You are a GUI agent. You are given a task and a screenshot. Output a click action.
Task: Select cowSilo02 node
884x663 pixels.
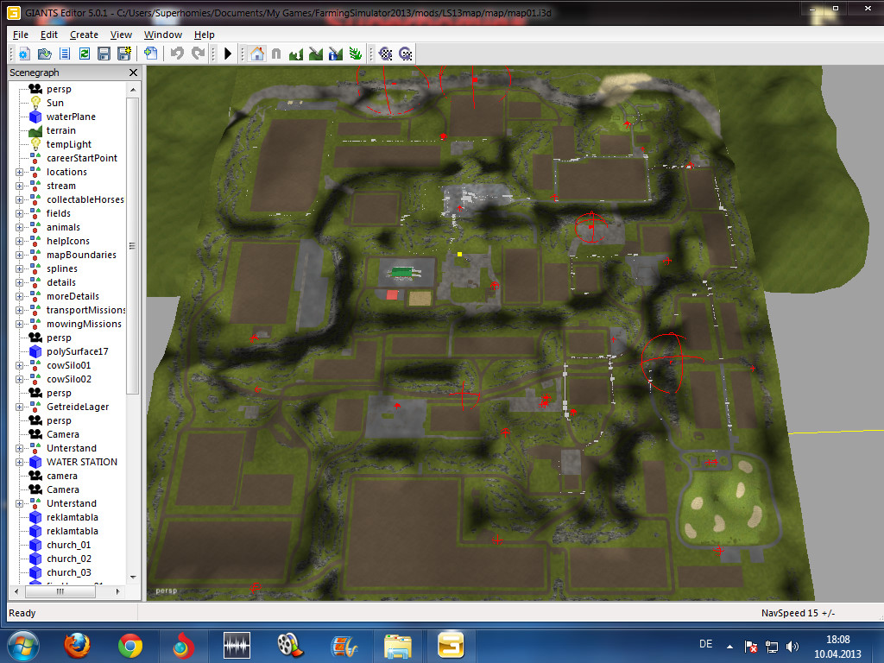69,379
